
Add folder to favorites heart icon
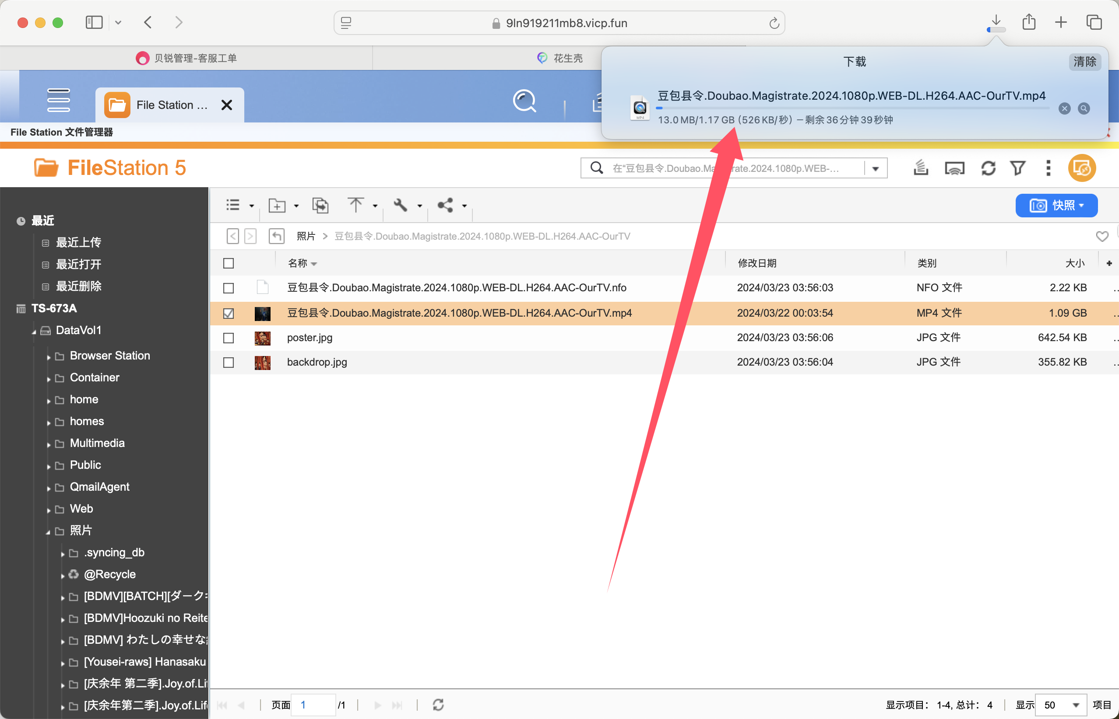tap(1102, 236)
